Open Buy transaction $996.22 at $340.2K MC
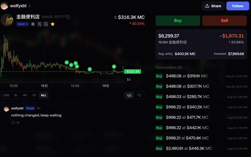The height and width of the screenshot is (157, 251). [x=201, y=107]
